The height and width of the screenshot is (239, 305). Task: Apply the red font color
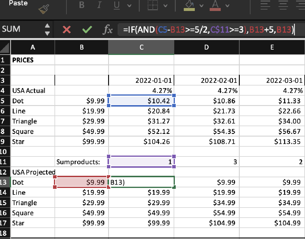pos(215,5)
